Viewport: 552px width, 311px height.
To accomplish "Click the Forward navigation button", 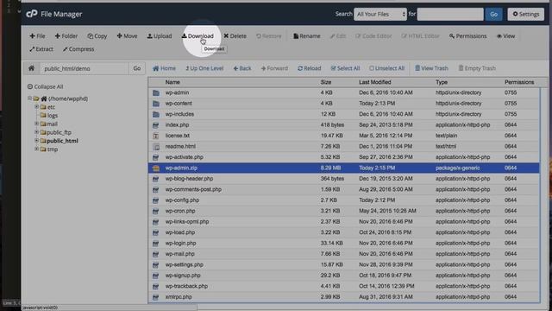I will (274, 68).
